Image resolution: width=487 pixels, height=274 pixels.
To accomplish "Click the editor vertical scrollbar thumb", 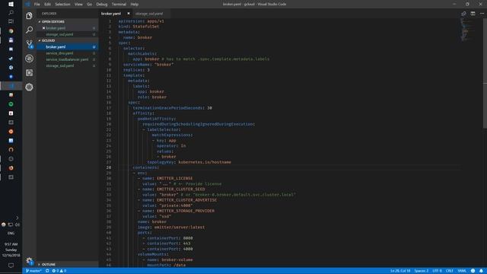I will tap(485, 73).
